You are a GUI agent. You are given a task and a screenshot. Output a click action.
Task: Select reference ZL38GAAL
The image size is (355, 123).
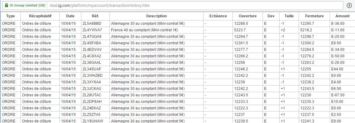point(92,63)
